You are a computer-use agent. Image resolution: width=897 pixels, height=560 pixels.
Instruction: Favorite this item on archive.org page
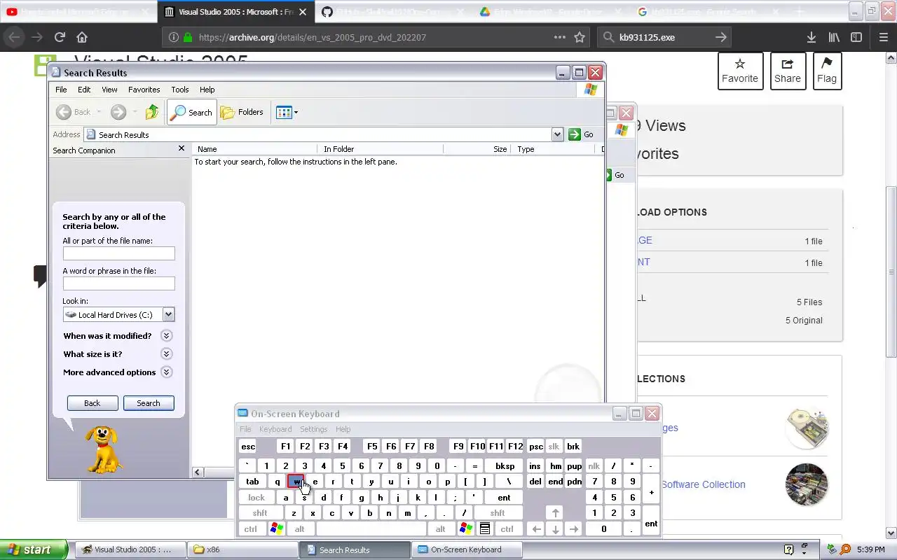tap(740, 71)
